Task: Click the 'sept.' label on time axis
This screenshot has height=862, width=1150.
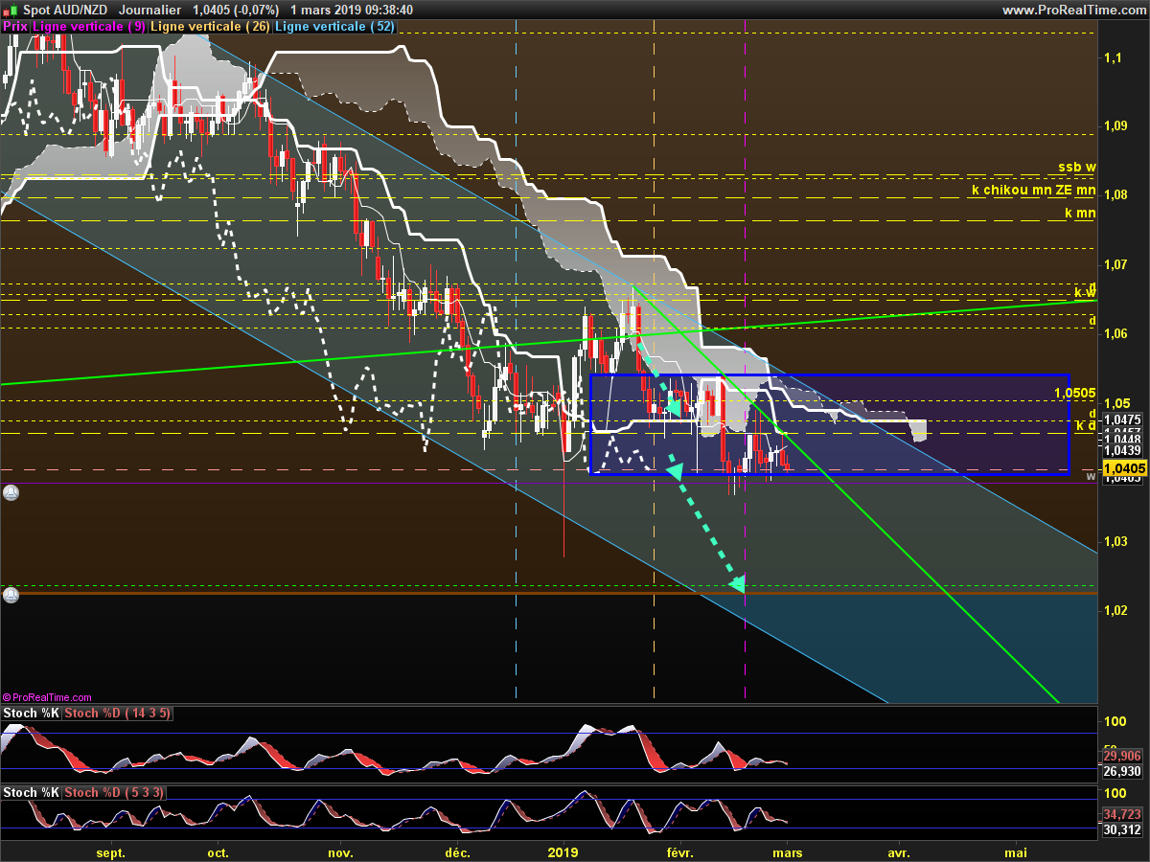Action: point(111,851)
